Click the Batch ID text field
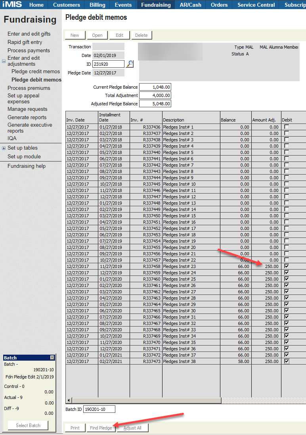Viewport: 306px width, 435px height. coord(99,409)
